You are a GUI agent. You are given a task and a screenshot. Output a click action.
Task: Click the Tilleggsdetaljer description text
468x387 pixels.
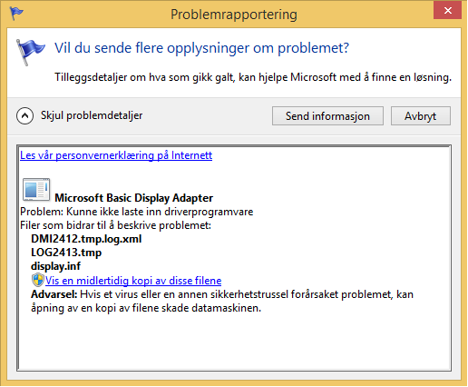(x=253, y=77)
